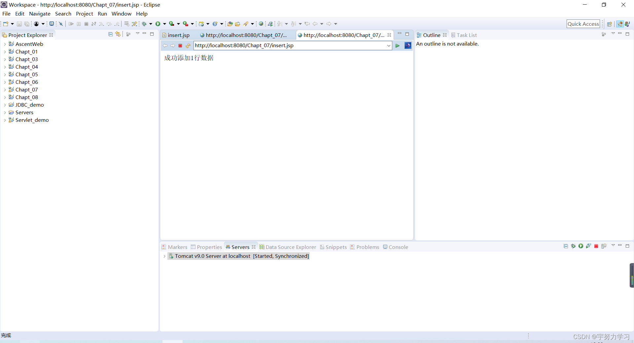This screenshot has width=634, height=343.
Task: Collapse All in Project Explorer
Action: coord(110,34)
